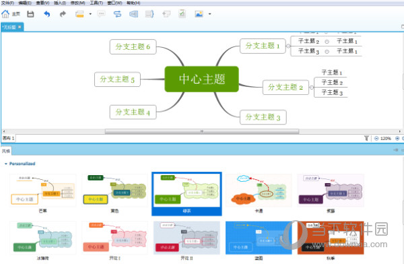Image resolution: width=404 pixels, height=264 pixels.
Task: Select the 分支主题 1 node
Action: 263,46
